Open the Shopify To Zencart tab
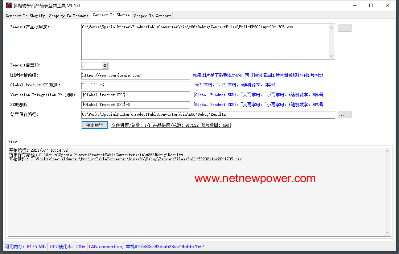The width and height of the screenshot is (399, 254). coord(69,16)
